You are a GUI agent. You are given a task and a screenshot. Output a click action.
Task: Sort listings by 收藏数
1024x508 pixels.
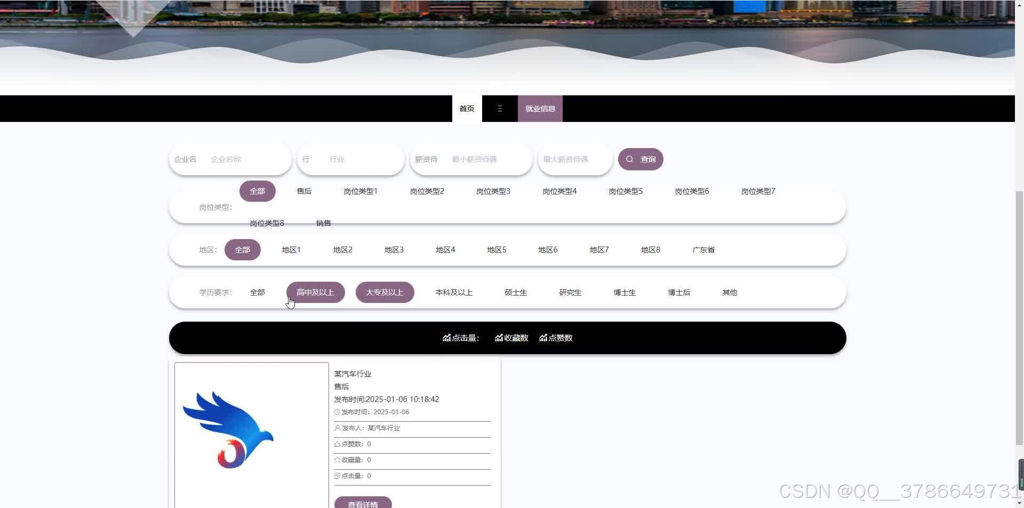[x=511, y=338]
